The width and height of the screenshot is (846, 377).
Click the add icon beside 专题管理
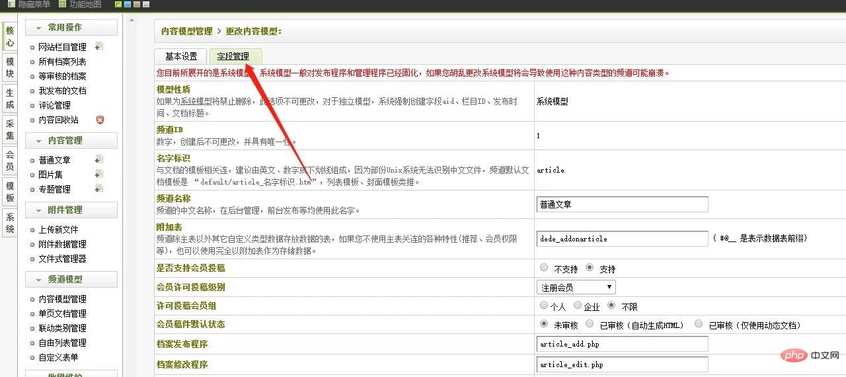tap(98, 188)
